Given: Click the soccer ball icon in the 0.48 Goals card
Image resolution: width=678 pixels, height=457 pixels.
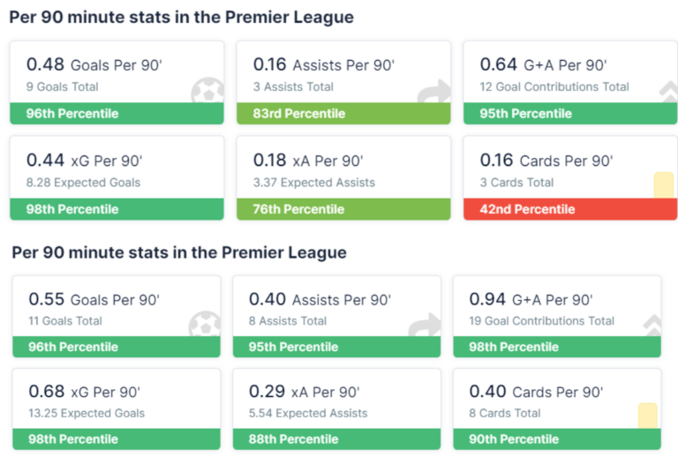Looking at the screenshot, I should coord(207,92).
